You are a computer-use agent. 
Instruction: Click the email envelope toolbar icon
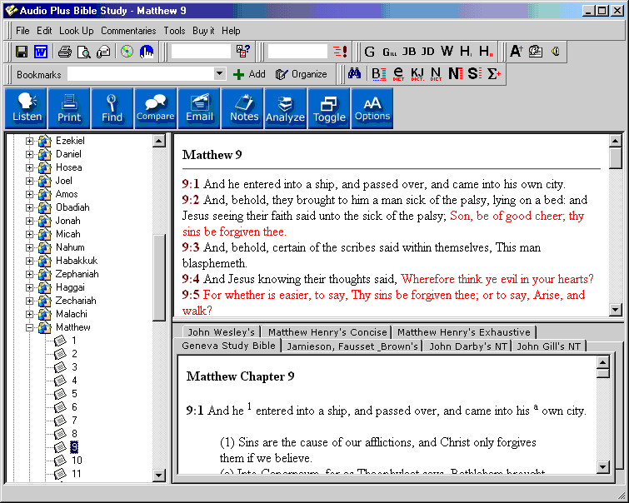(103, 52)
